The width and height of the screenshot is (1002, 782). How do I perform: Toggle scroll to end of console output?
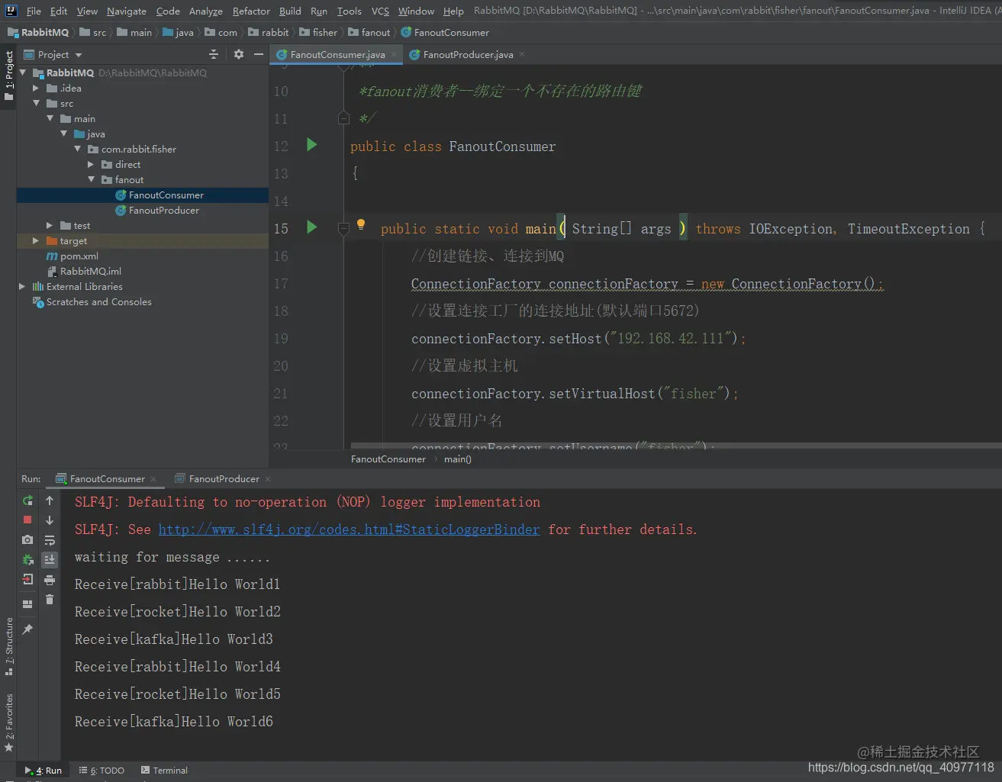tap(50, 559)
